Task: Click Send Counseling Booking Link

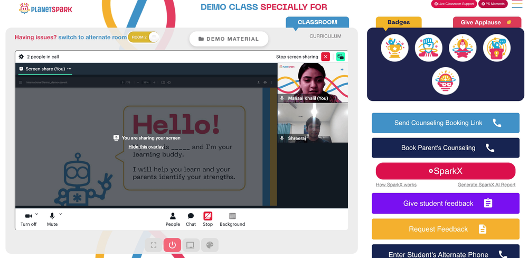Action: (446, 123)
